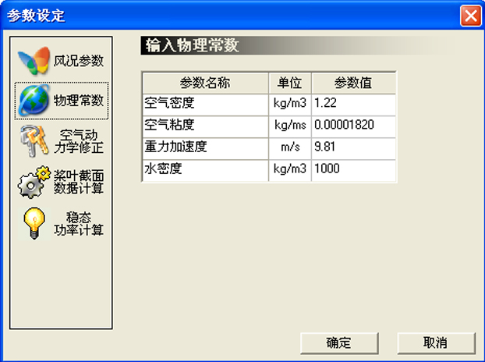The height and width of the screenshot is (362, 485).
Task: Select the 0.00001820 viscosity value cell
Action: coord(353,125)
